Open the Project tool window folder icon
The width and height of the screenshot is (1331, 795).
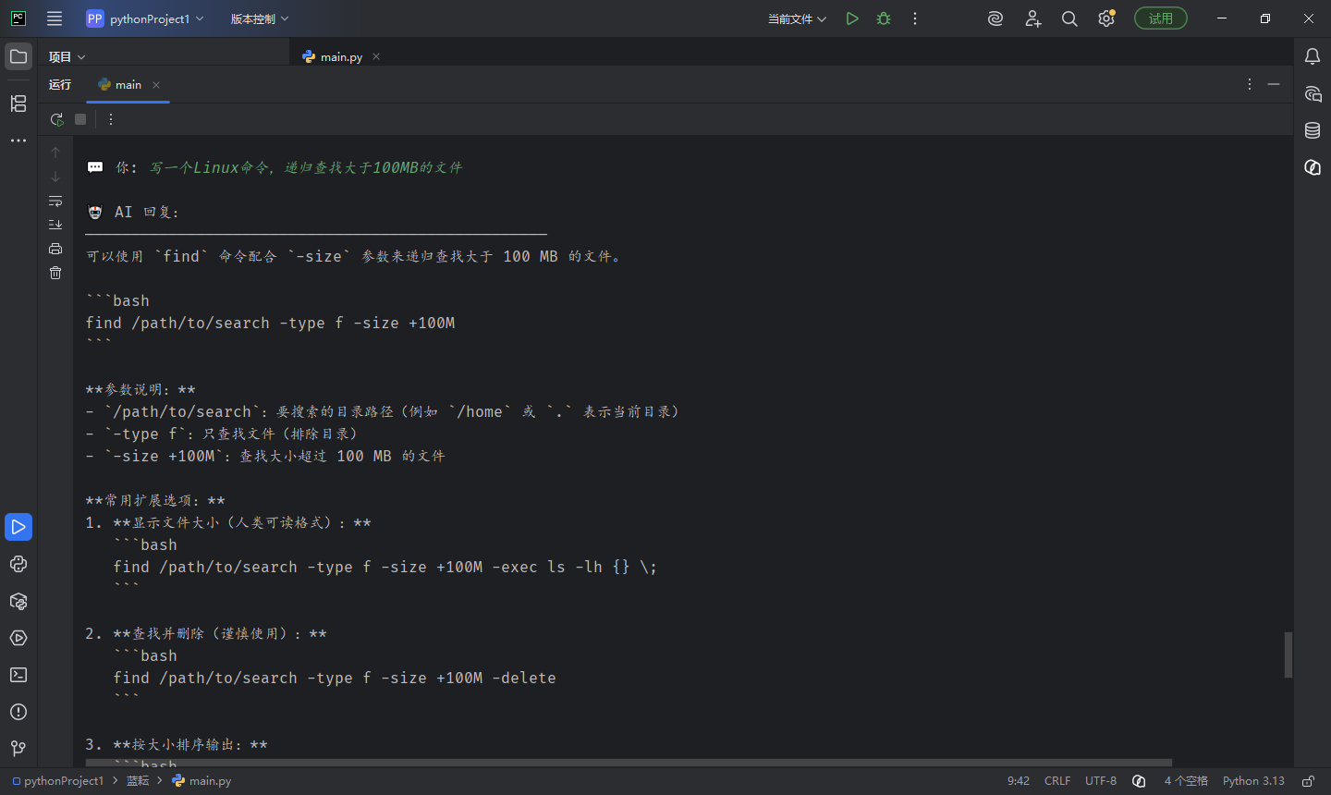click(x=18, y=56)
